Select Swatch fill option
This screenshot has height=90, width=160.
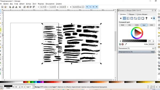143,18
